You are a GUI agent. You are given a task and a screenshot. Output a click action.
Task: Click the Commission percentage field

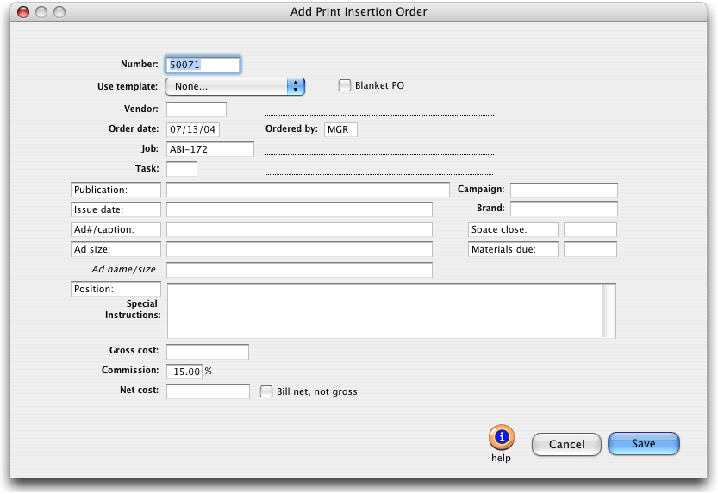click(x=184, y=372)
